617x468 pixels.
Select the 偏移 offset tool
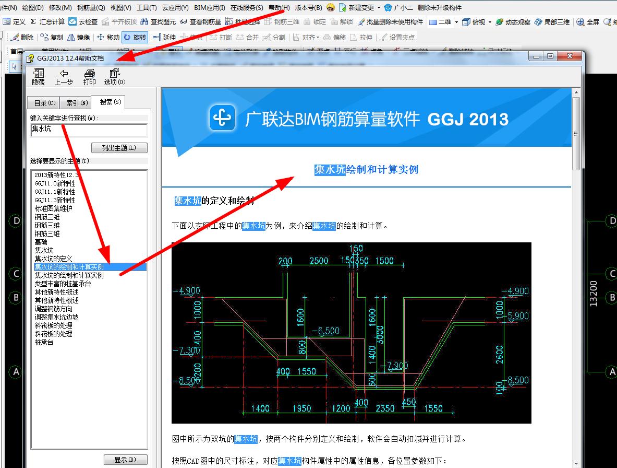[x=334, y=37]
